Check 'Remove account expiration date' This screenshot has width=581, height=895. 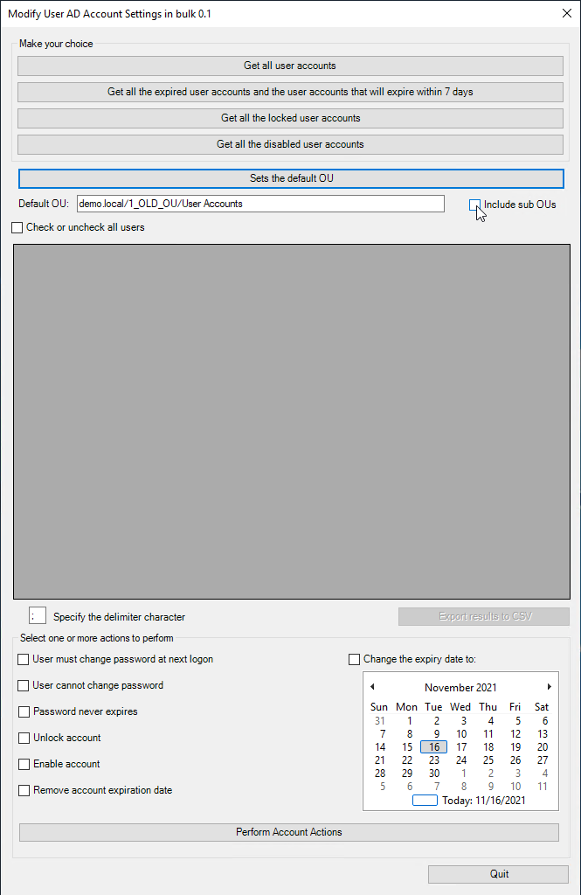[24, 790]
